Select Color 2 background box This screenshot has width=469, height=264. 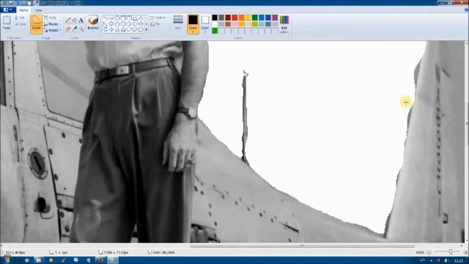(205, 23)
